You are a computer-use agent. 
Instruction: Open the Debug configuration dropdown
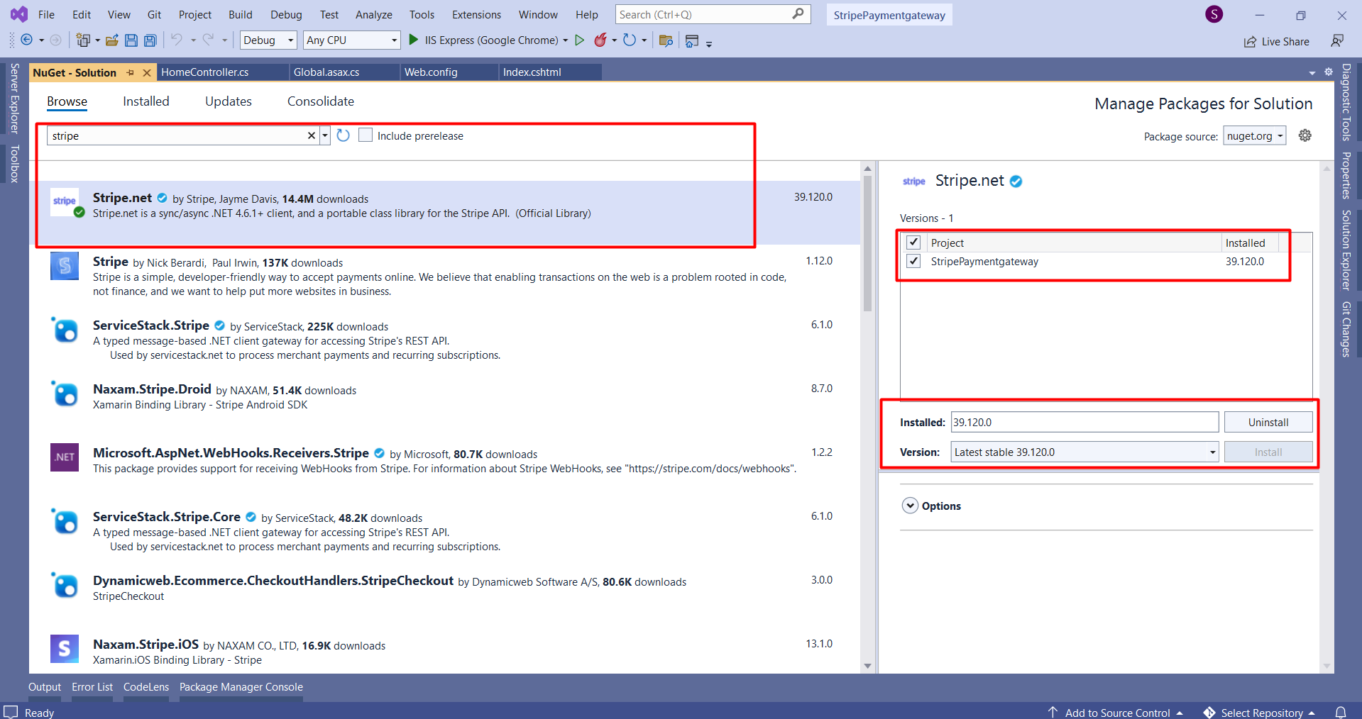268,40
